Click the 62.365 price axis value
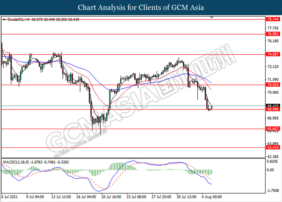This screenshot has height=202, width=282. (x=273, y=157)
